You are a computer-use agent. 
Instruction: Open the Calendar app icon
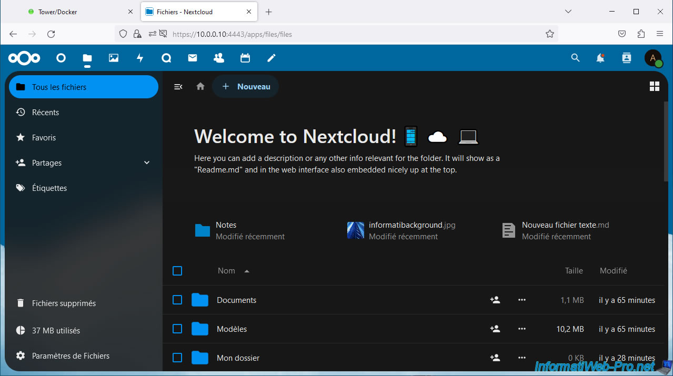click(x=245, y=58)
